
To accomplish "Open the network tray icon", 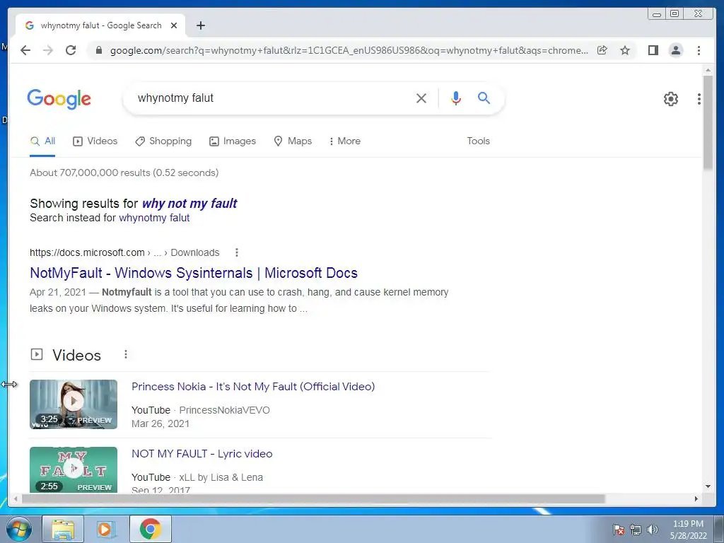I will pyautogui.click(x=636, y=530).
